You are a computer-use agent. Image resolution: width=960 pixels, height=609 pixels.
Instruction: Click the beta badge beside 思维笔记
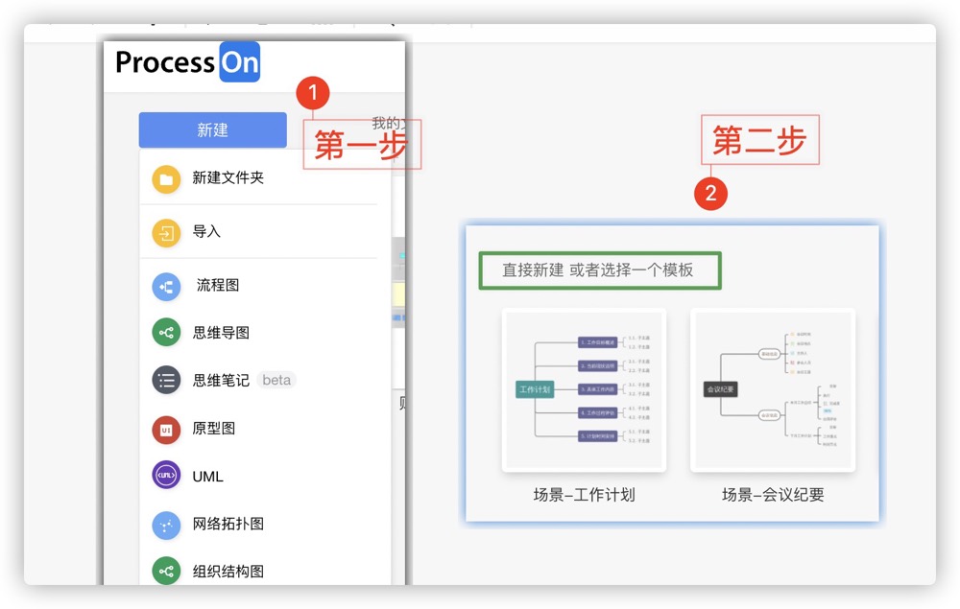[x=276, y=380]
